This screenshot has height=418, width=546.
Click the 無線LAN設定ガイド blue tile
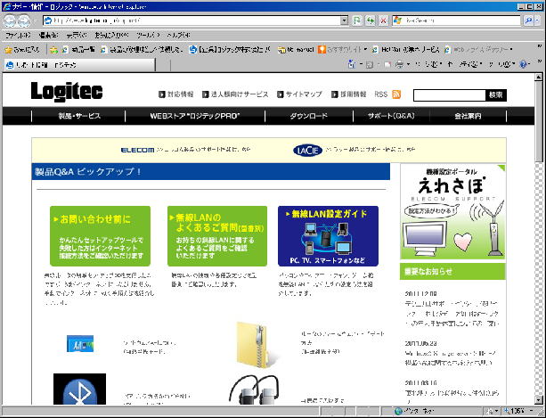tap(328, 236)
